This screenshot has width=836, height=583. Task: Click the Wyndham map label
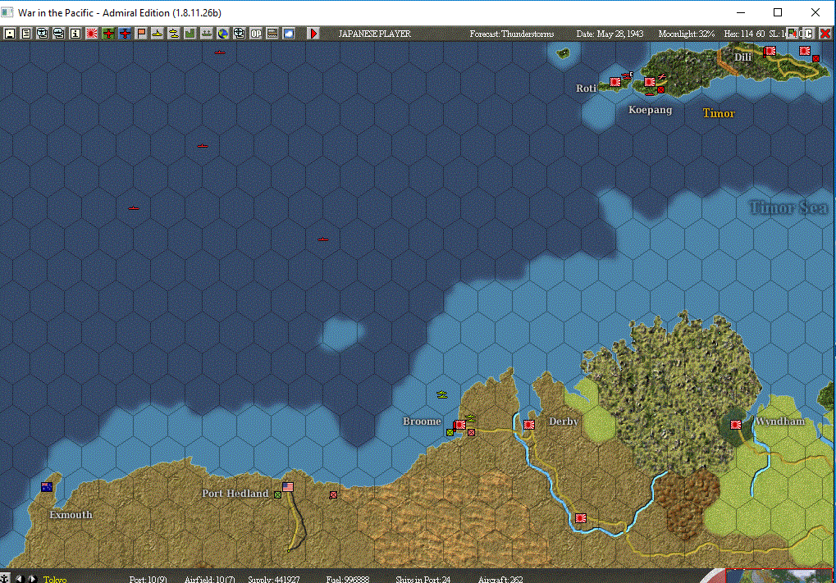click(x=780, y=421)
